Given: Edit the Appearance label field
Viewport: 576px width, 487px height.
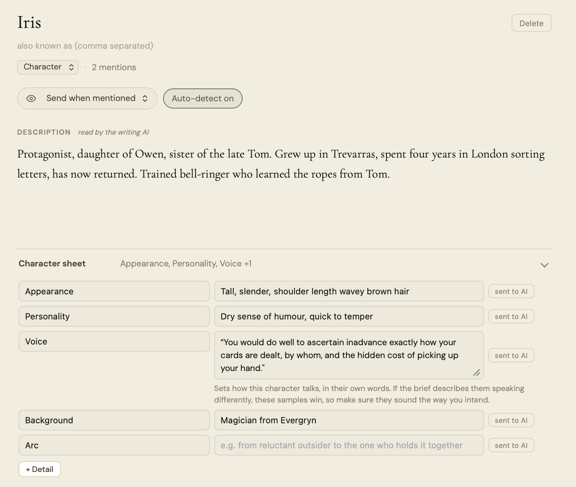Looking at the screenshot, I should [114, 291].
